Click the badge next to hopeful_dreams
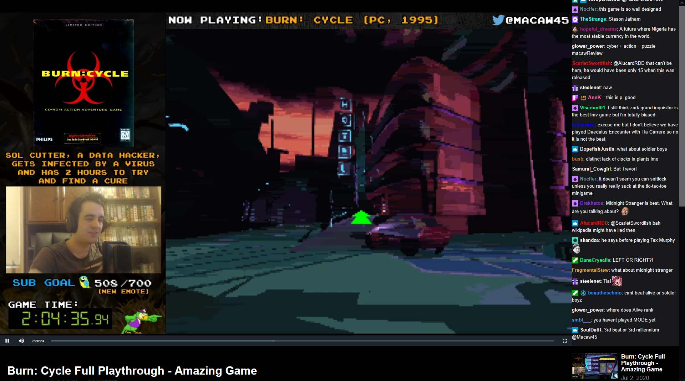 click(575, 29)
